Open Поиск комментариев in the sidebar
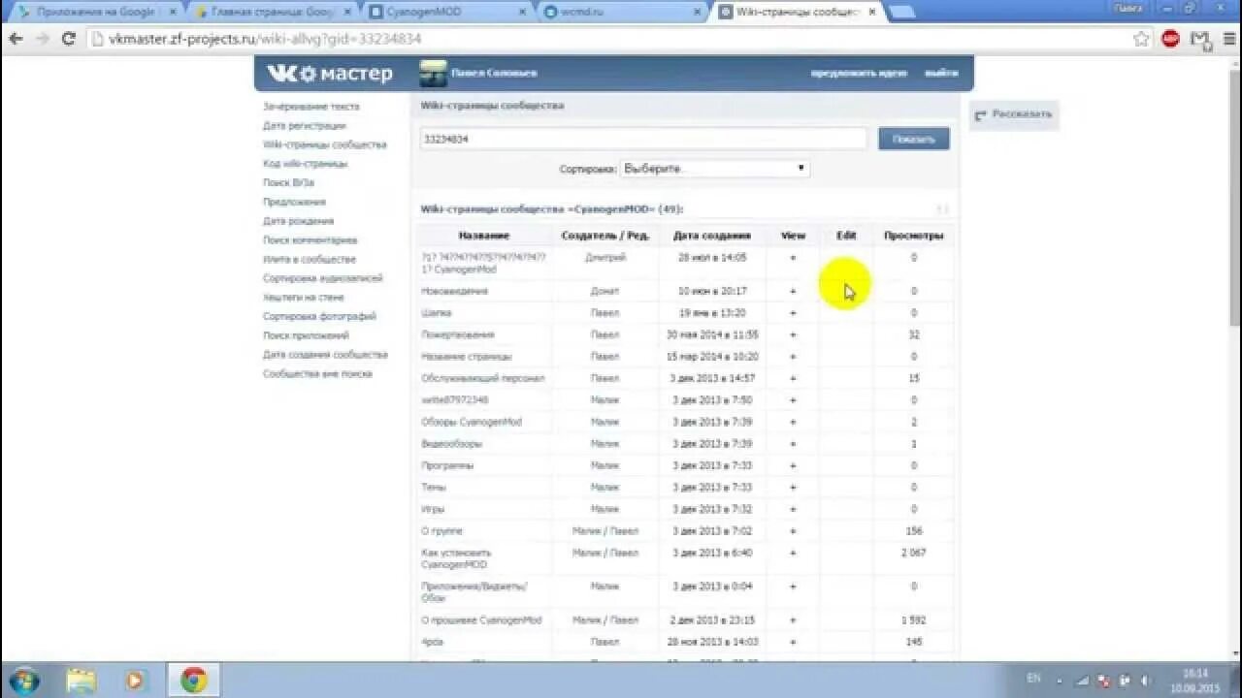 point(310,240)
